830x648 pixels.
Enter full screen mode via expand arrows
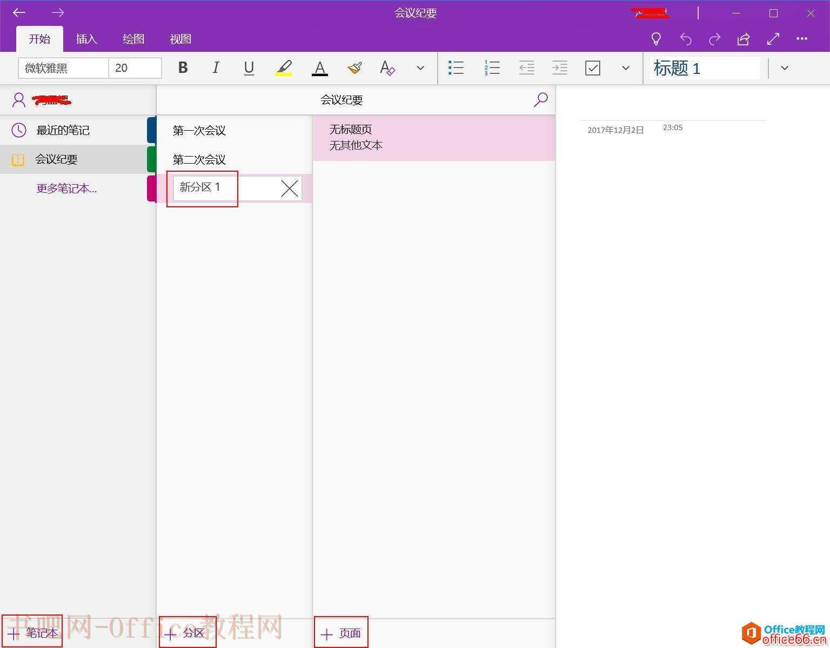[x=773, y=39]
